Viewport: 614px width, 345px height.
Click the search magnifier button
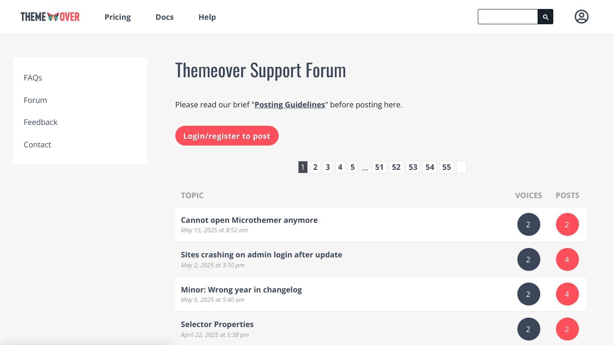[x=545, y=17]
